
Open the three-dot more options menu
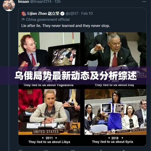144,2
